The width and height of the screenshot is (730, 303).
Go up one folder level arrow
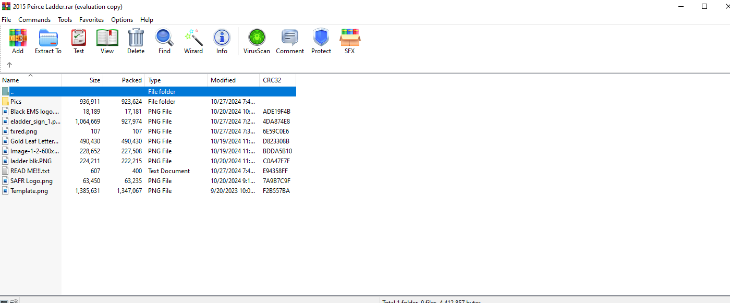click(9, 65)
